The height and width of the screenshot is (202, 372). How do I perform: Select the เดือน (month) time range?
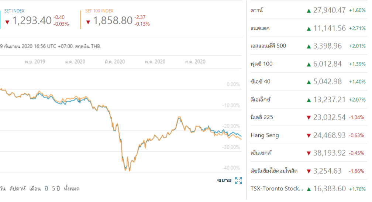click(x=35, y=189)
